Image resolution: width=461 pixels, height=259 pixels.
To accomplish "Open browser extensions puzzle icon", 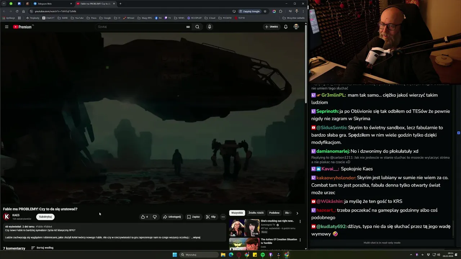I will (281, 11).
